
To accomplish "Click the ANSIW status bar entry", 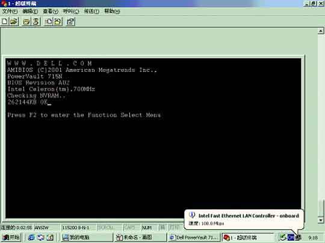I will coord(46,228).
